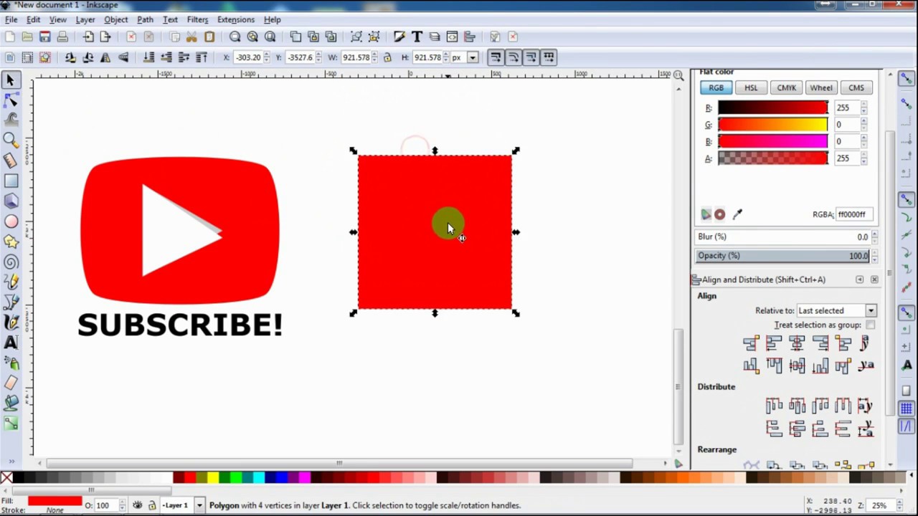This screenshot has width=918, height=516.
Task: Click the Save document icon
Action: tap(44, 37)
